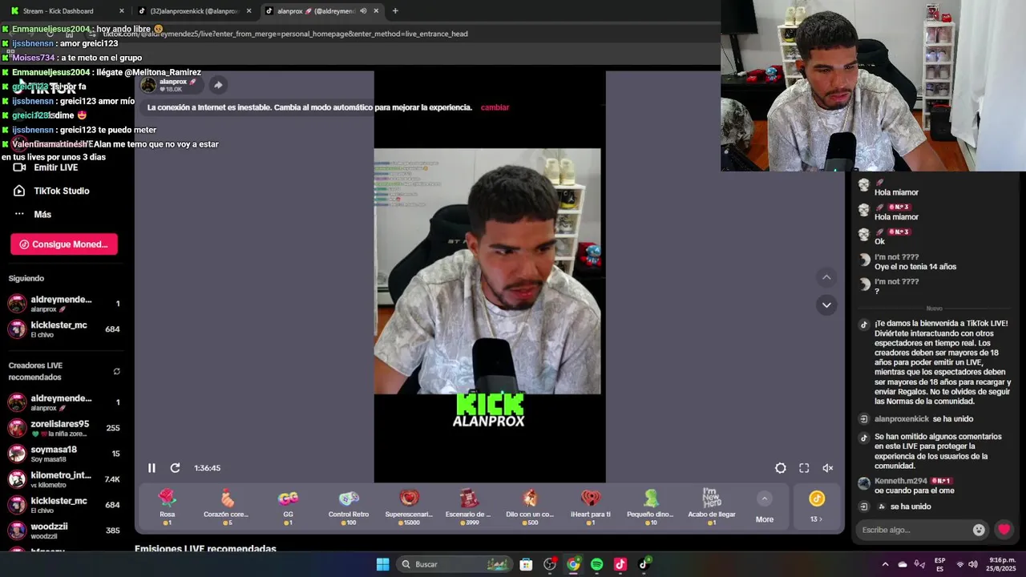Click alanproxenkick username in chat
This screenshot has height=577, width=1026.
(902, 419)
